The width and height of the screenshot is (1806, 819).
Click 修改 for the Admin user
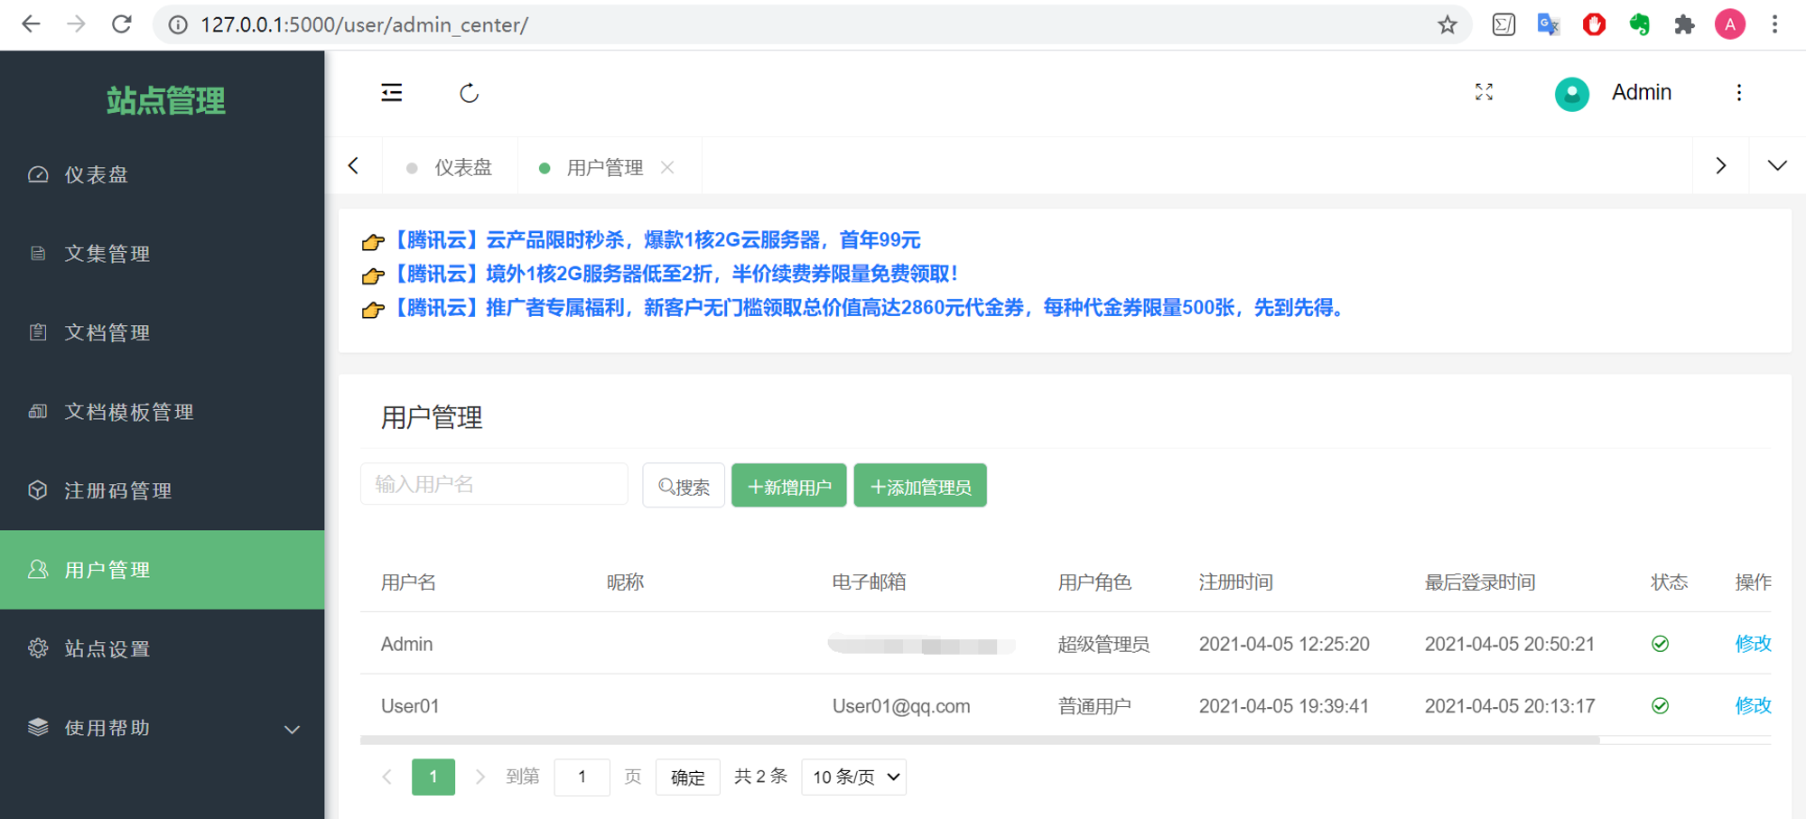point(1753,644)
